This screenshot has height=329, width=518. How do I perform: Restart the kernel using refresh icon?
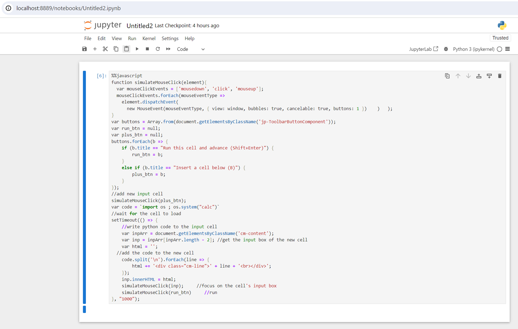(x=157, y=49)
